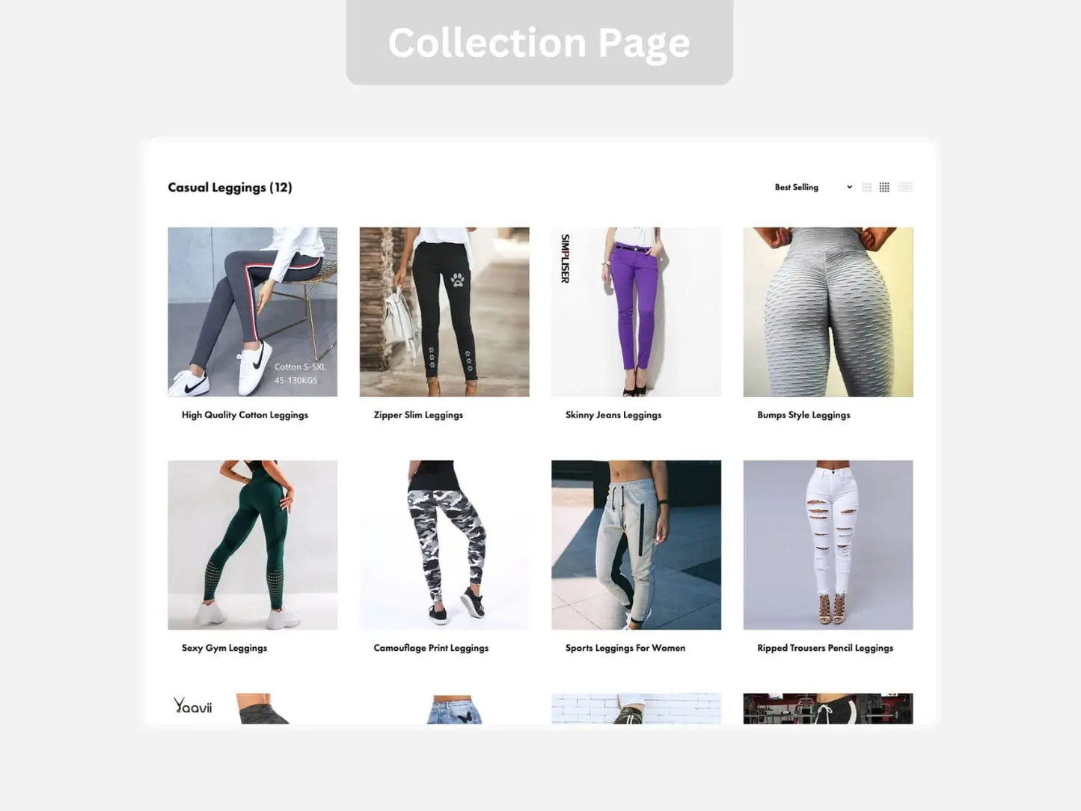
Task: Open High Quality Cotton Leggings image
Action: pyautogui.click(x=252, y=312)
